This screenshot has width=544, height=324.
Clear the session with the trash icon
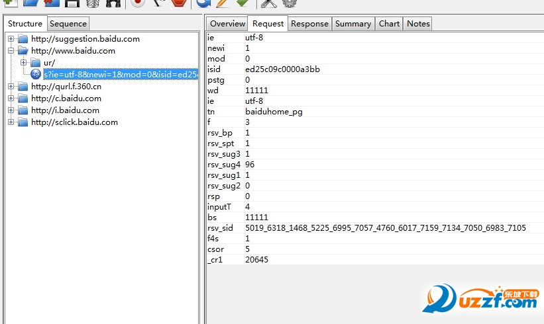click(93, 3)
